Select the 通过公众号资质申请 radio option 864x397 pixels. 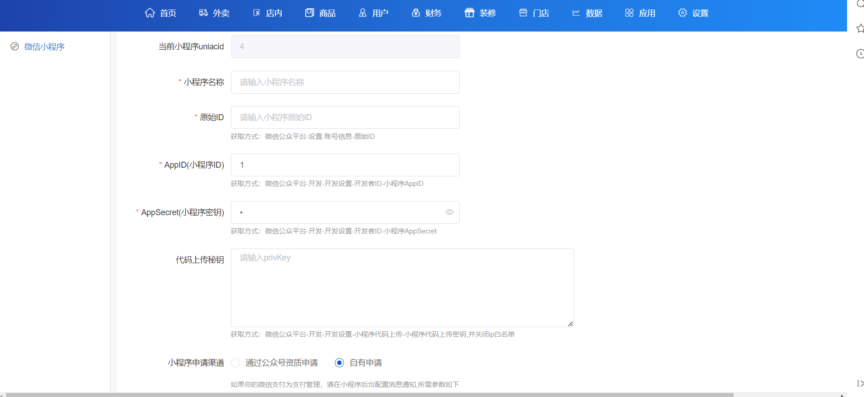click(236, 363)
